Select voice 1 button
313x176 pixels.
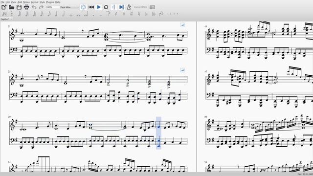tap(167, 14)
